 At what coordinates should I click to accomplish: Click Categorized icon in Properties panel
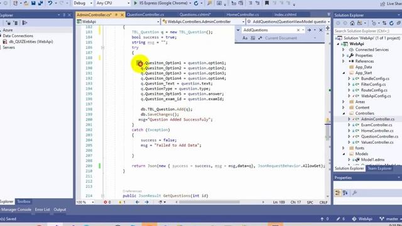[x=338, y=193]
